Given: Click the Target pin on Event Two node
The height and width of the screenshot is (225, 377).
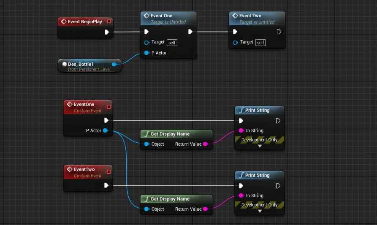Looking at the screenshot, I should pos(235,42).
